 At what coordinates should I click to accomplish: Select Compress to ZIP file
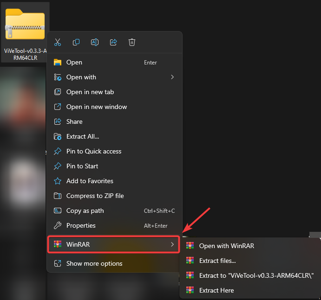pos(114,196)
